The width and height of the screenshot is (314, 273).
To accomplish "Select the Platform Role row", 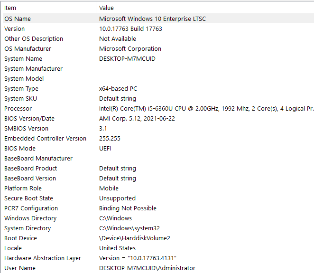I will tap(23, 188).
